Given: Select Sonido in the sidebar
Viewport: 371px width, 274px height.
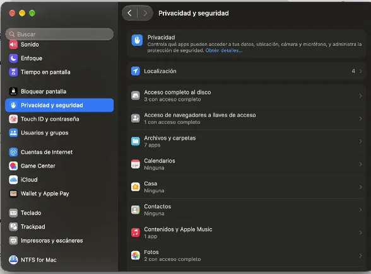Looking at the screenshot, I should point(59,44).
